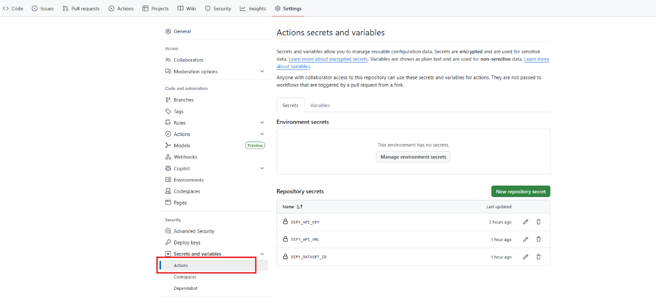656x303 pixels.
Task: Click Manage environment secrets button
Action: point(413,157)
